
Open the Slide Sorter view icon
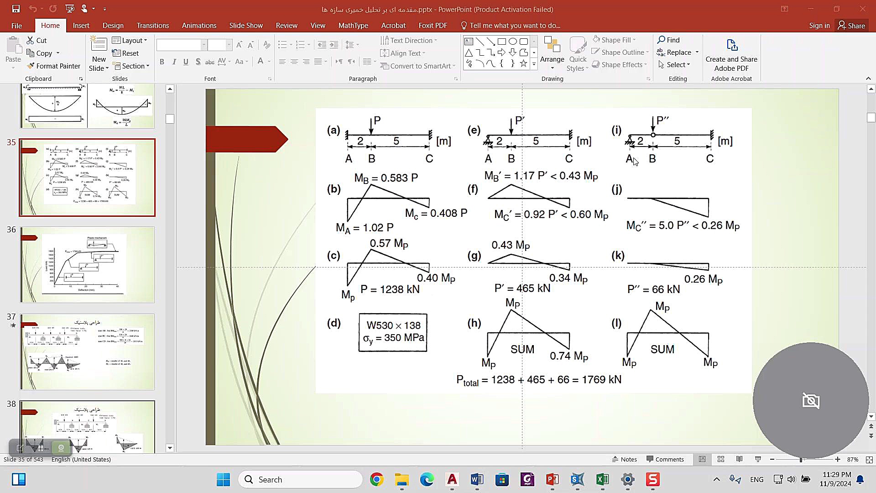pyautogui.click(x=721, y=459)
